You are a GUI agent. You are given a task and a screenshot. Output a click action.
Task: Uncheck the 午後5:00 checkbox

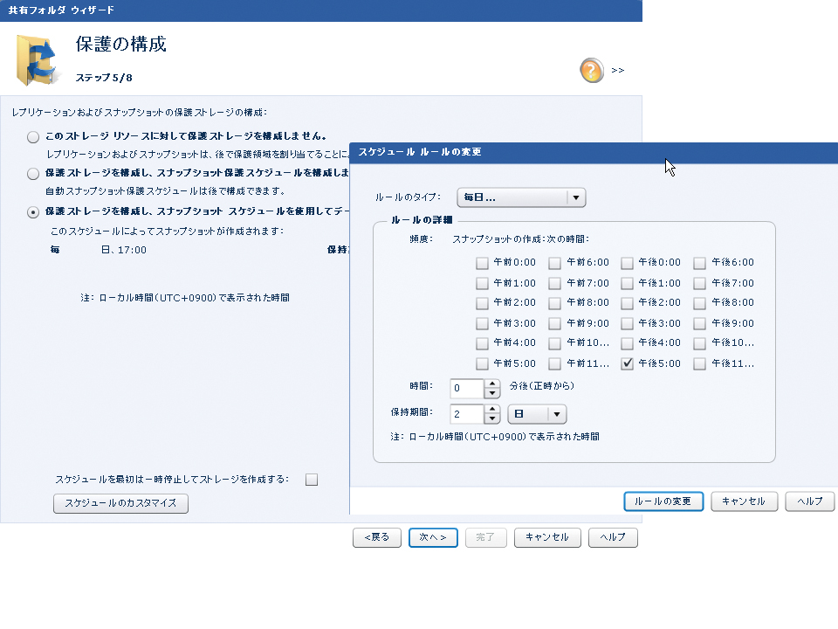tap(628, 363)
